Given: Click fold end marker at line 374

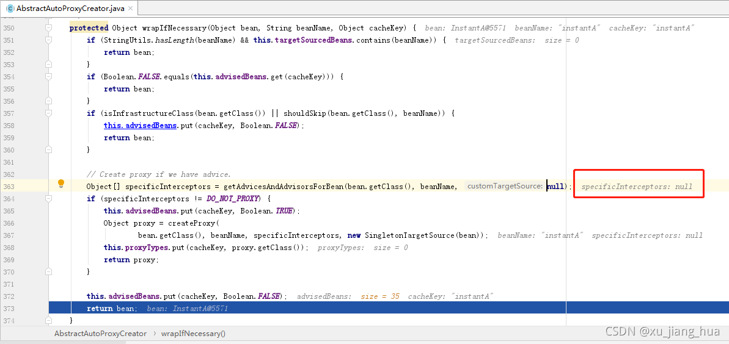Looking at the screenshot, I should pos(49,321).
